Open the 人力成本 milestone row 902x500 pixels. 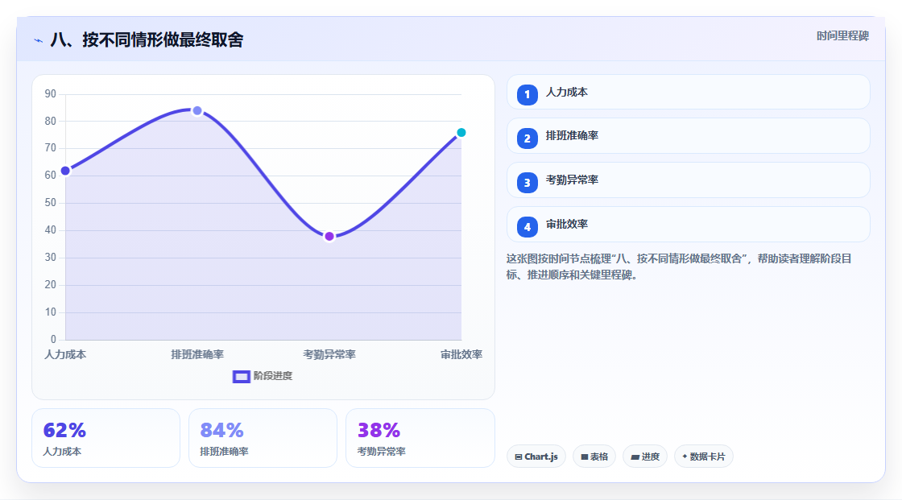pos(688,92)
